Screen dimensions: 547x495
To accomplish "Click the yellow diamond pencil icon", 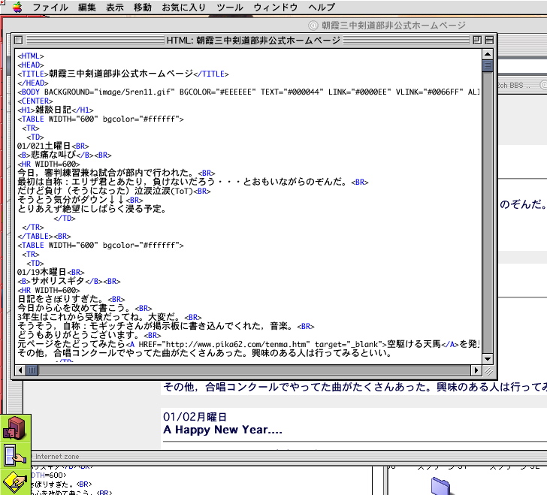I will 15,481.
